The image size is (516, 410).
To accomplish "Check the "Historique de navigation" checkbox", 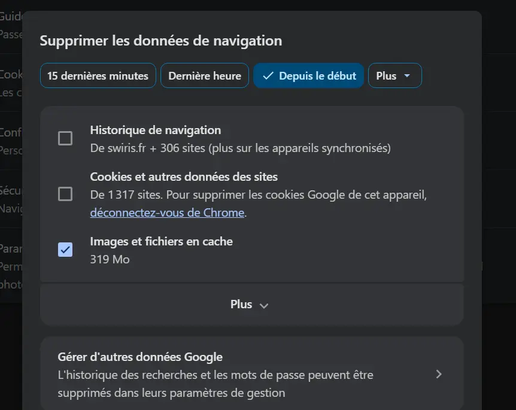I will (65, 138).
